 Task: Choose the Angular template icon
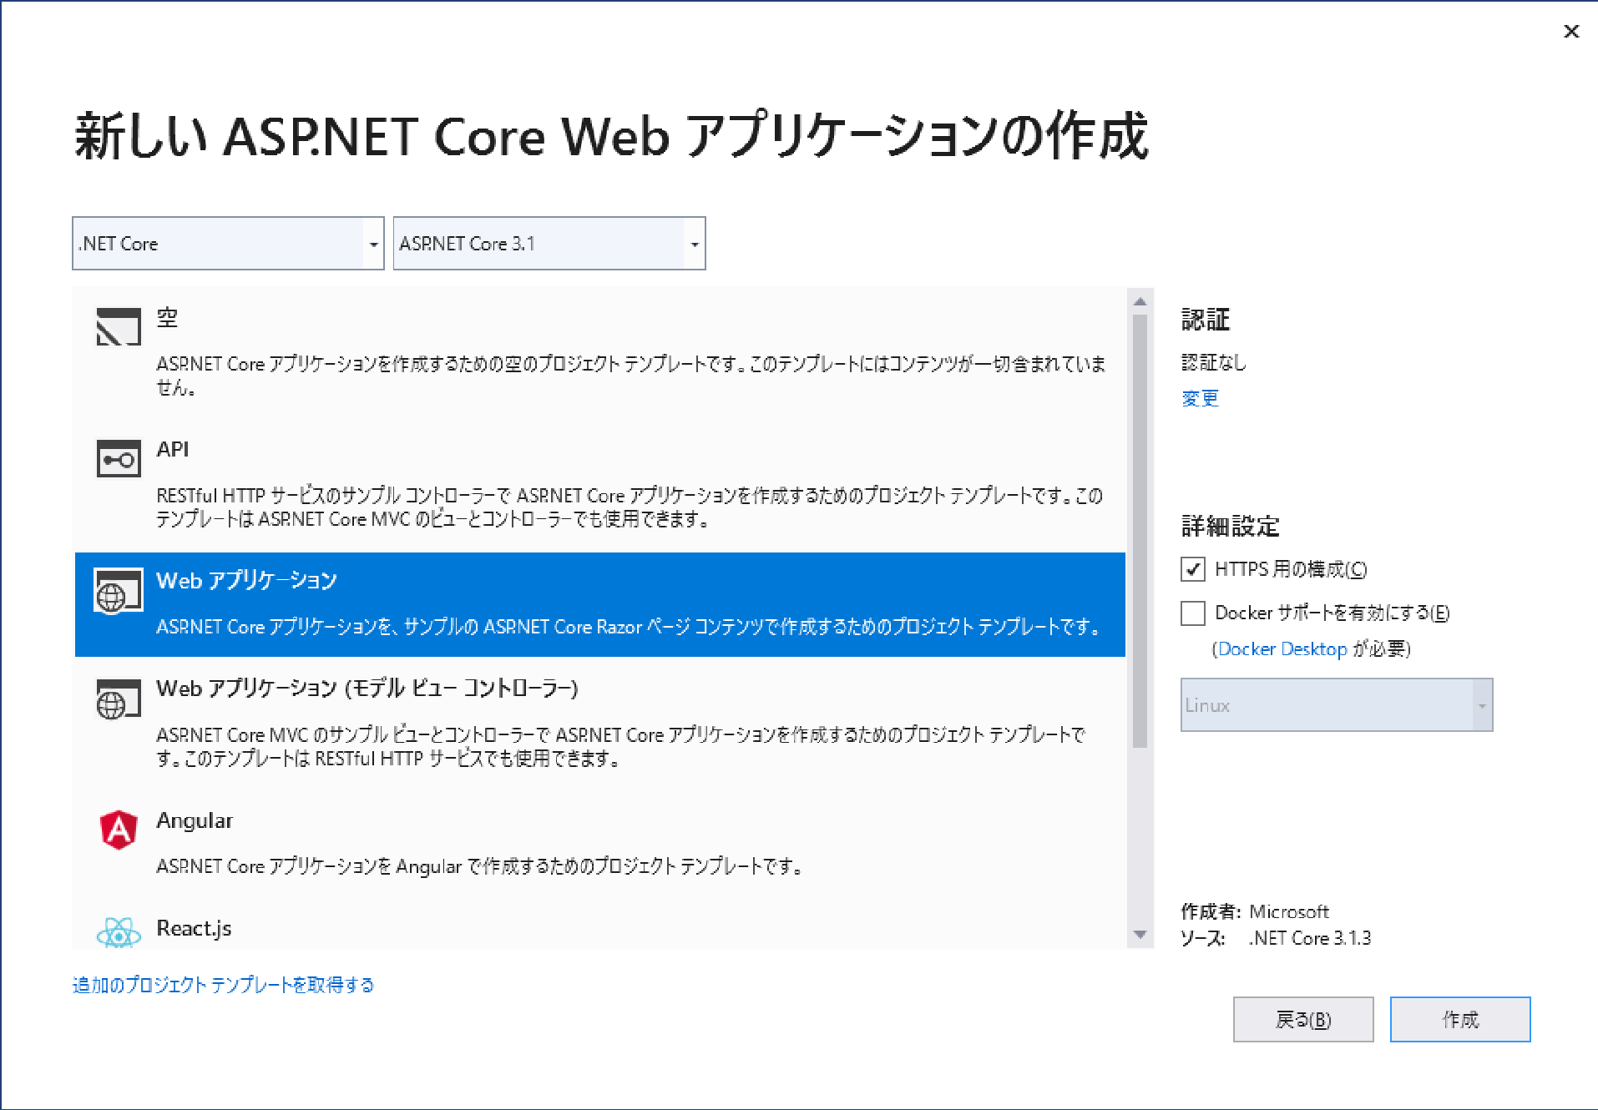pyautogui.click(x=118, y=830)
